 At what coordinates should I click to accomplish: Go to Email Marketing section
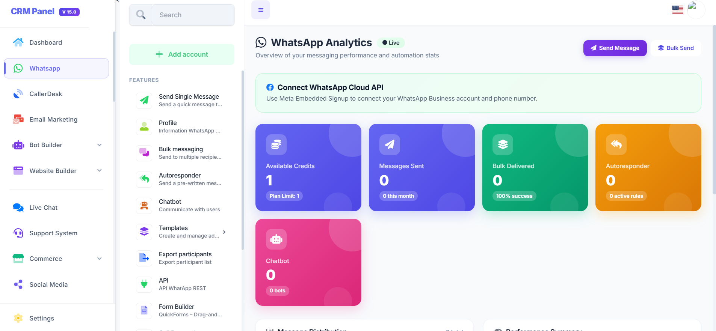point(56,119)
